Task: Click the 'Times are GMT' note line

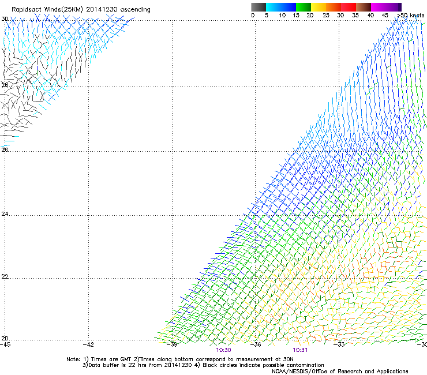Action: click(180, 359)
